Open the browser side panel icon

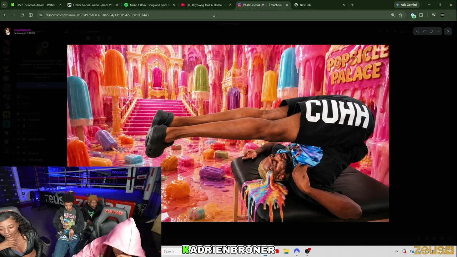[x=31, y=15]
